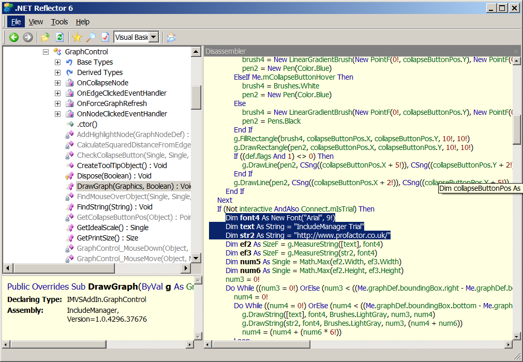Click the envelope icon in the toolbar

171,37
